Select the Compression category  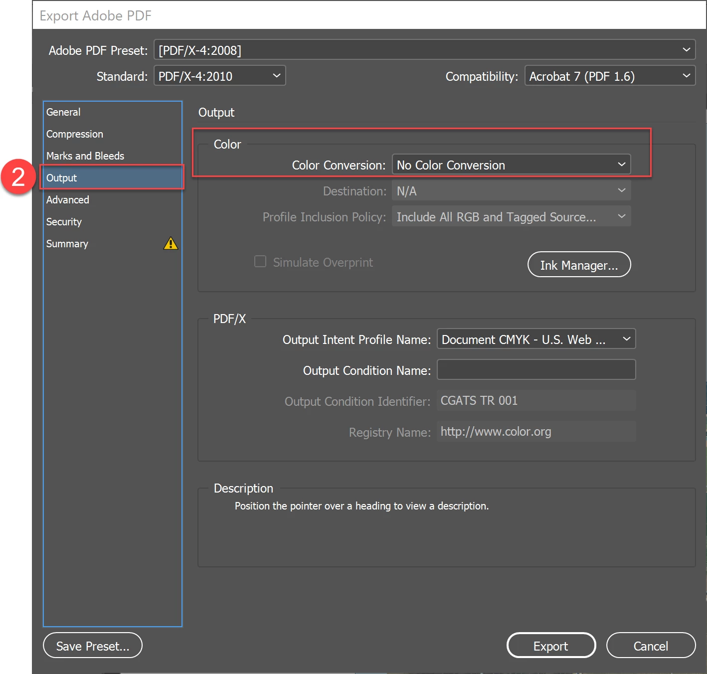coord(113,134)
